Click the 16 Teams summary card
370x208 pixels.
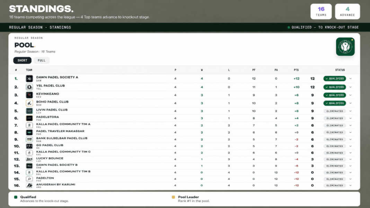pyautogui.click(x=321, y=11)
